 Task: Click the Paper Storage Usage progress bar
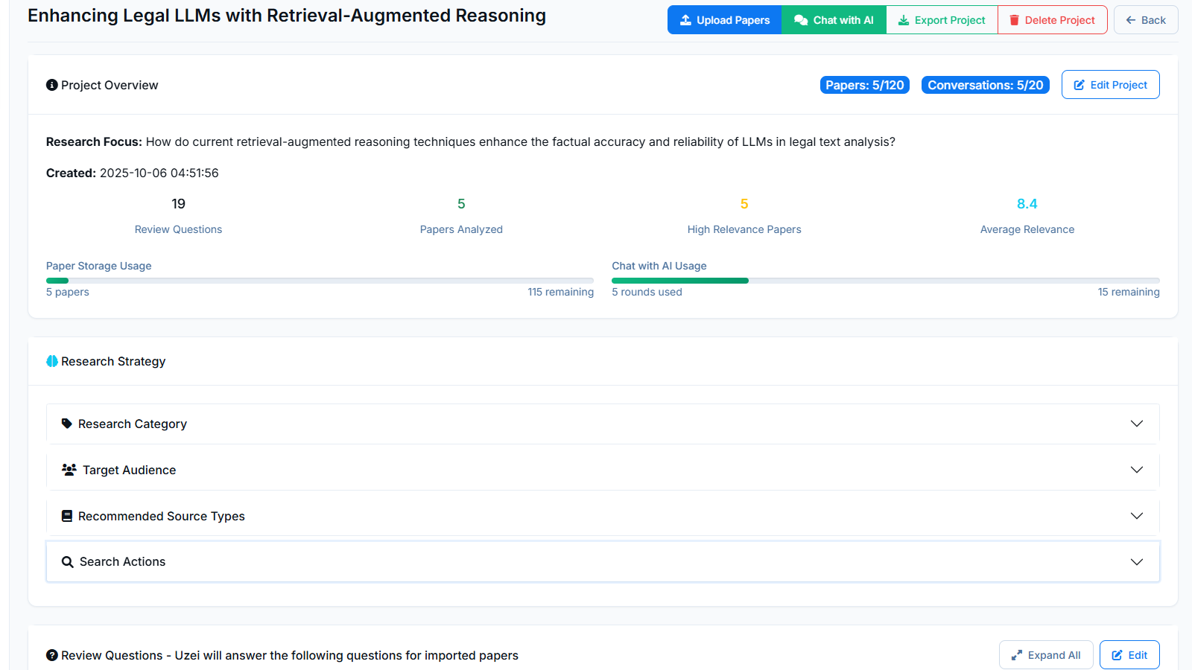pos(320,281)
